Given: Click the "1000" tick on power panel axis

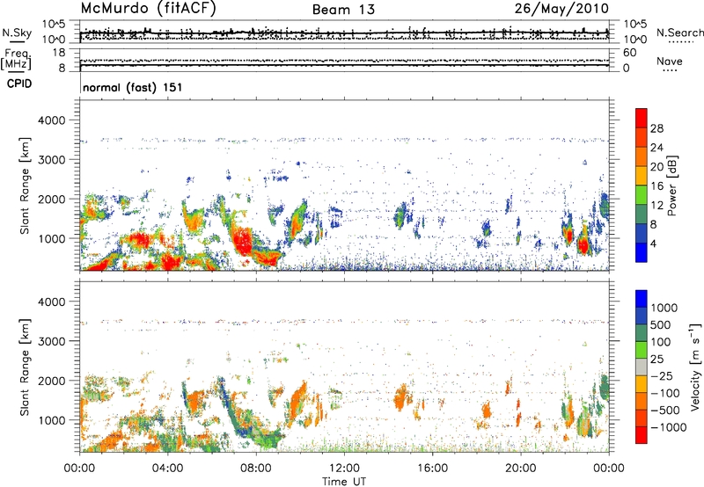Looking at the screenshot, I should 52,238.
